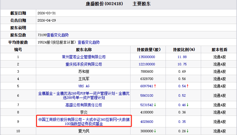237x135 pixels.
Task: Click row number 10
Action: click(18, 131)
